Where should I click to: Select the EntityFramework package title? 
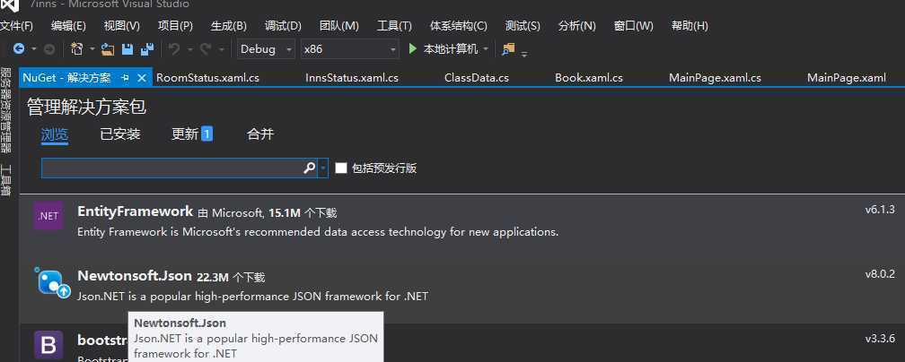pyautogui.click(x=135, y=211)
